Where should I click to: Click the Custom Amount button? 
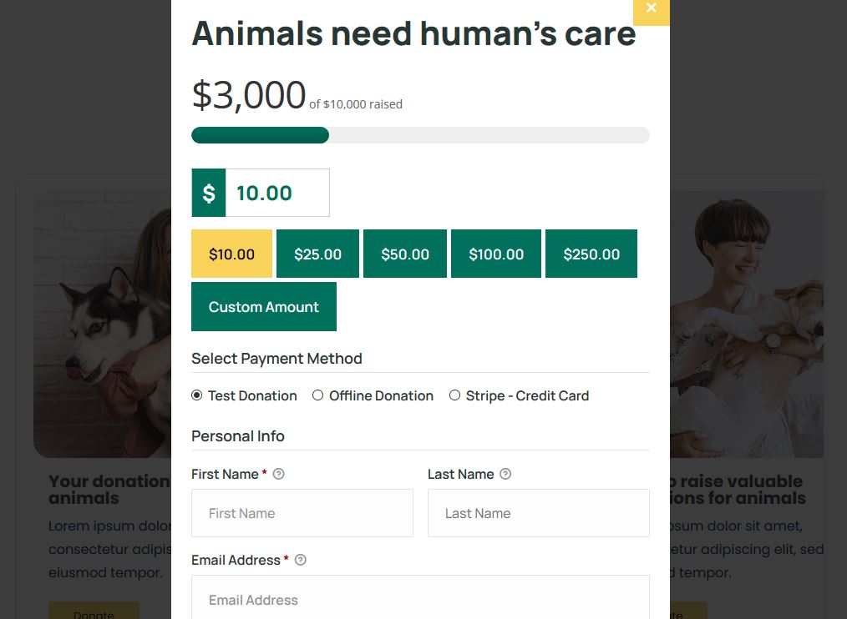point(264,306)
